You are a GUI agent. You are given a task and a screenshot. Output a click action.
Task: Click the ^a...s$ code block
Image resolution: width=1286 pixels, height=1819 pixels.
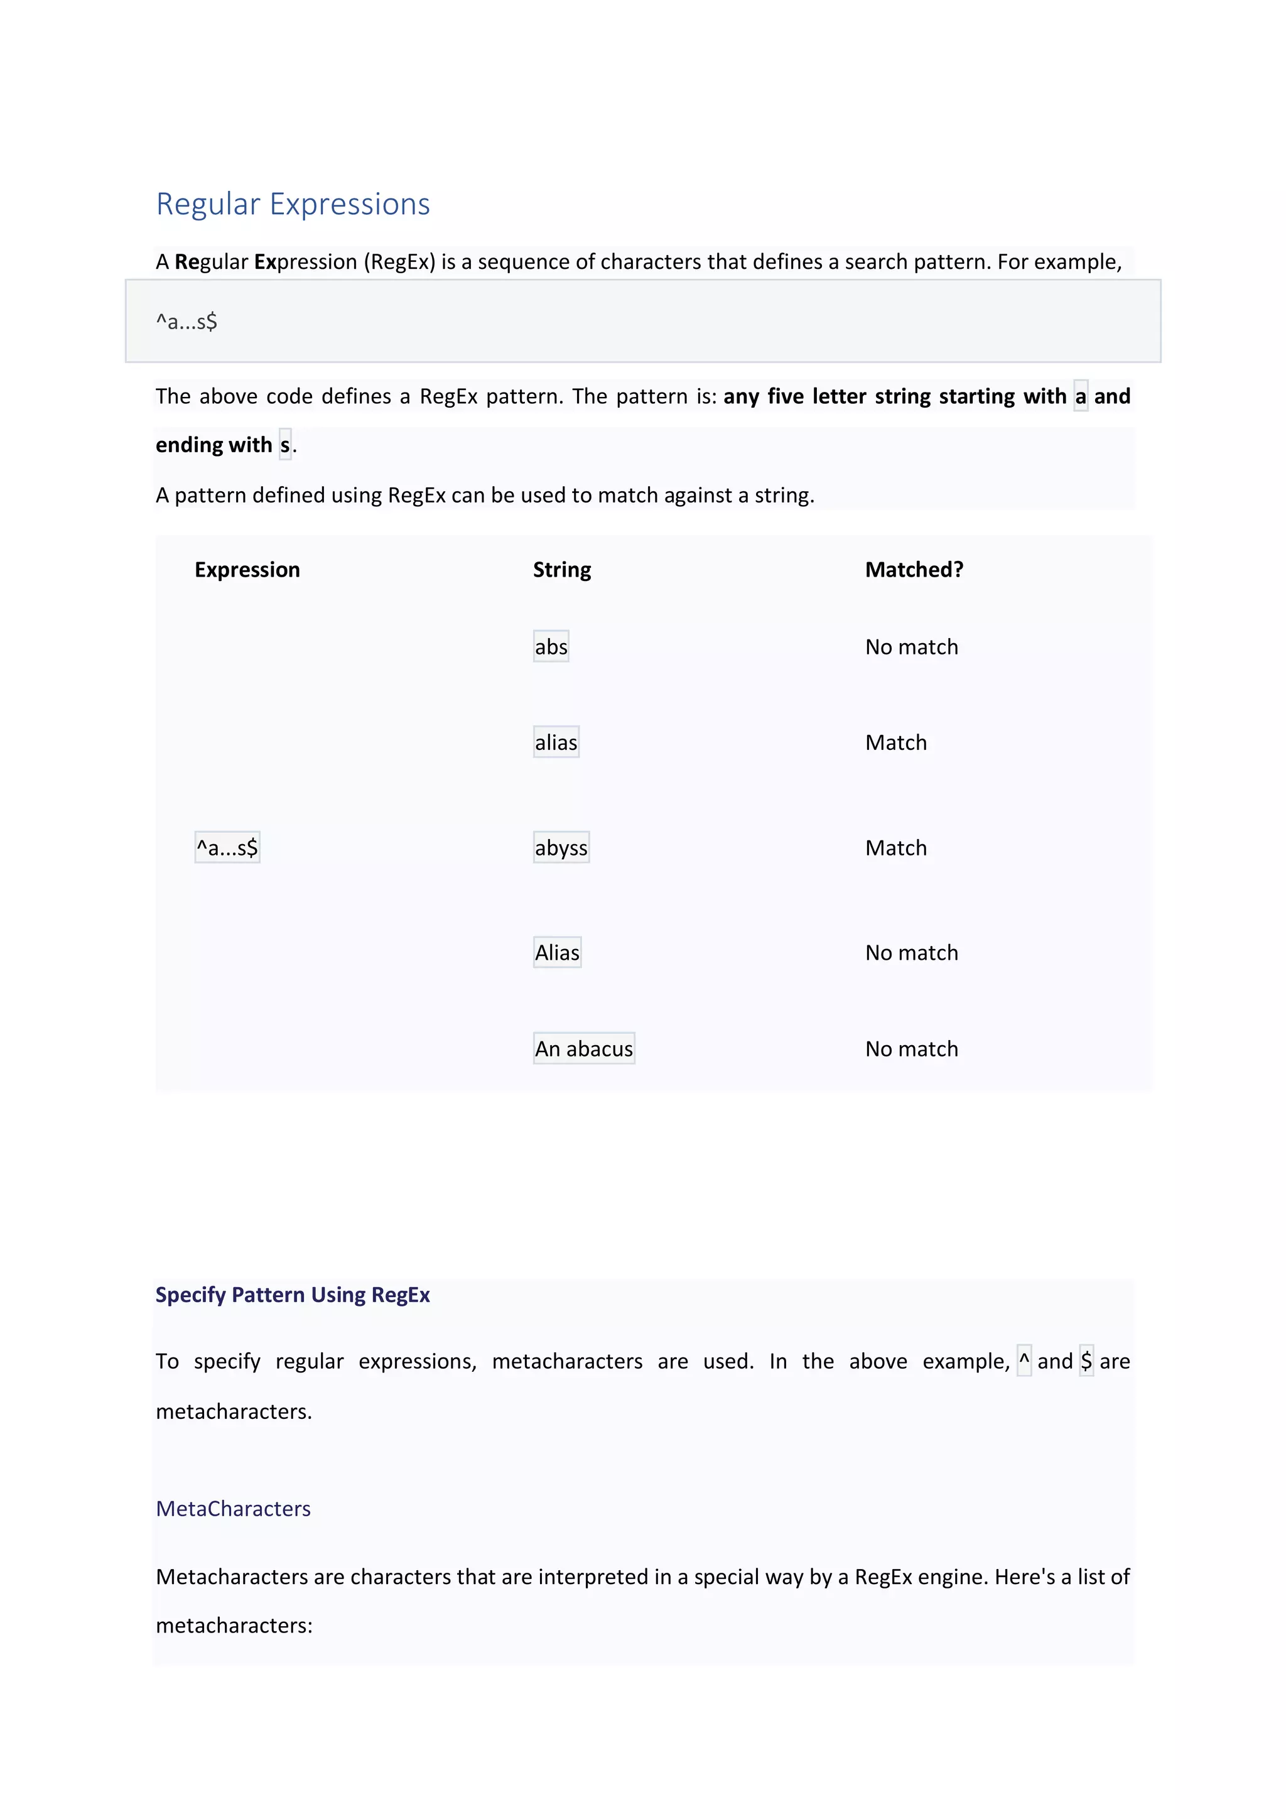(643, 321)
